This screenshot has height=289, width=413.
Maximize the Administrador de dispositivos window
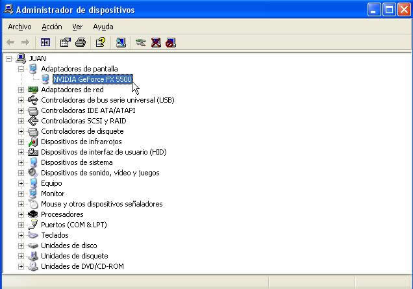[389, 10]
